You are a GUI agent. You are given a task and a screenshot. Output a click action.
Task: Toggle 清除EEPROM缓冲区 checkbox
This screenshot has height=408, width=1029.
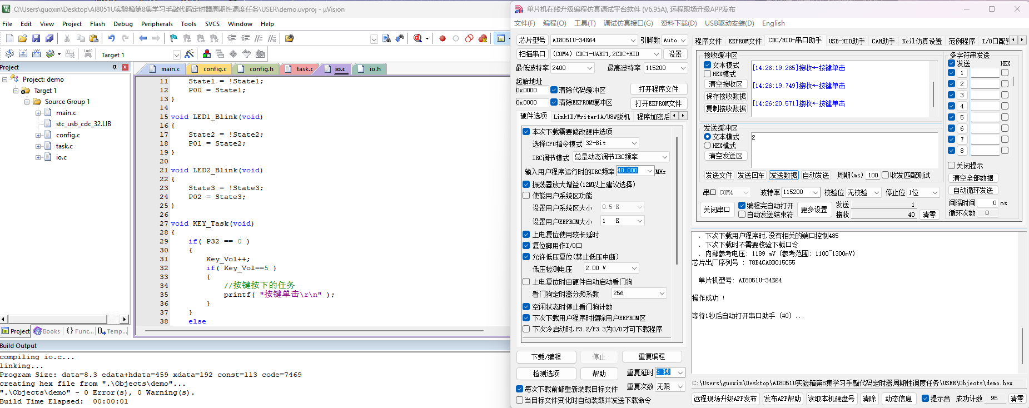(554, 102)
